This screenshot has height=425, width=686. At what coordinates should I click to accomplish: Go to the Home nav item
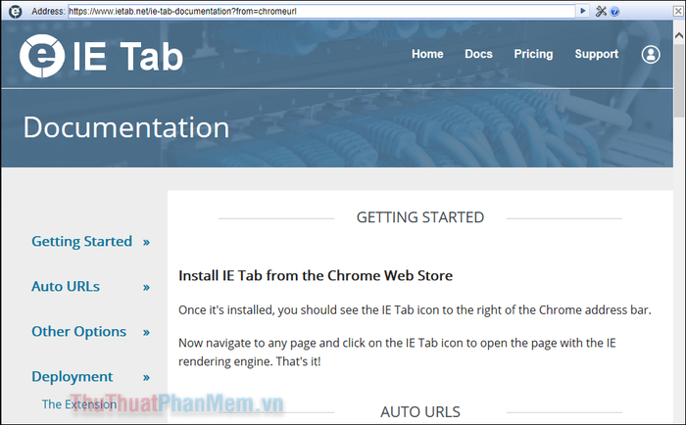[x=427, y=54]
